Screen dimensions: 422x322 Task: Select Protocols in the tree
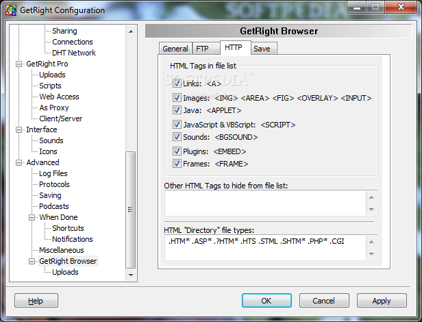click(x=54, y=184)
